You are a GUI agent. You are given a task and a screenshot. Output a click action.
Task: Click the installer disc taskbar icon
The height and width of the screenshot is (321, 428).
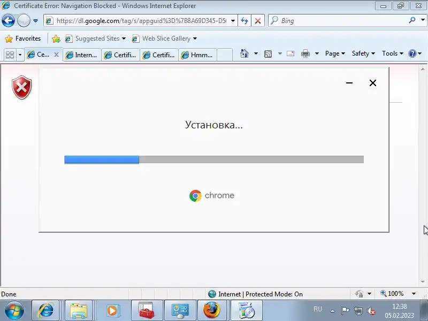coord(247,311)
